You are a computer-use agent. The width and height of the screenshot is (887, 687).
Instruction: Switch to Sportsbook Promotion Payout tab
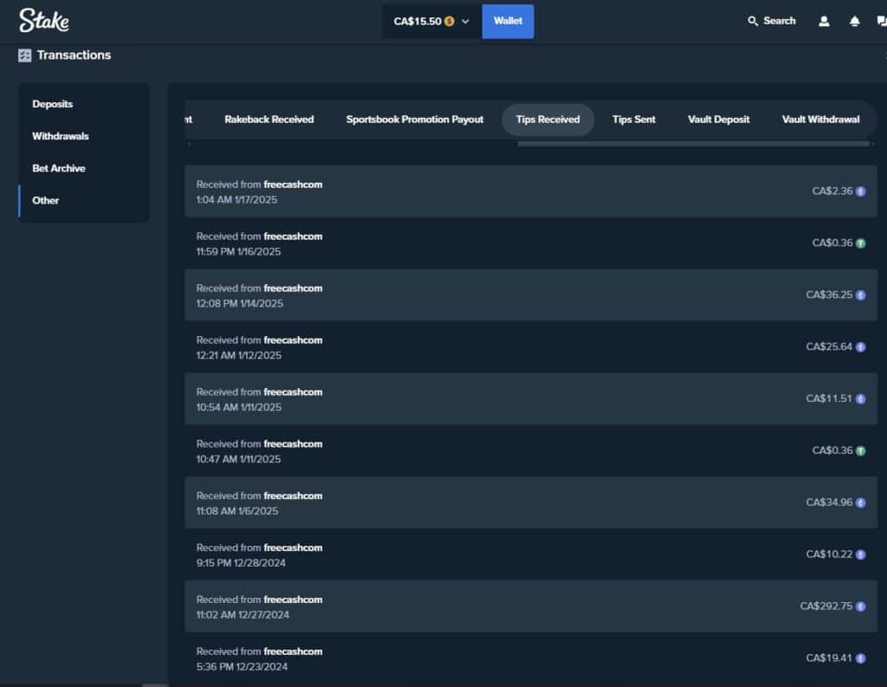coord(415,120)
